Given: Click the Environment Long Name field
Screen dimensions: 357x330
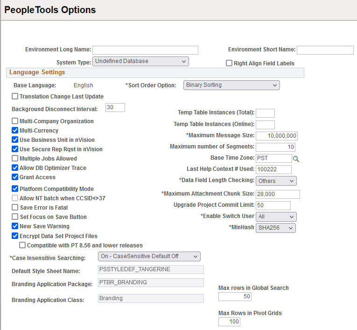Looking at the screenshot, I should [x=145, y=50].
